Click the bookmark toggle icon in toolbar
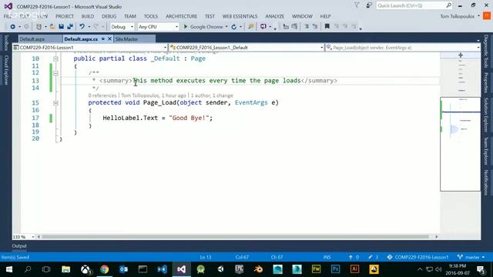This screenshot has height=277, width=493. [327, 27]
